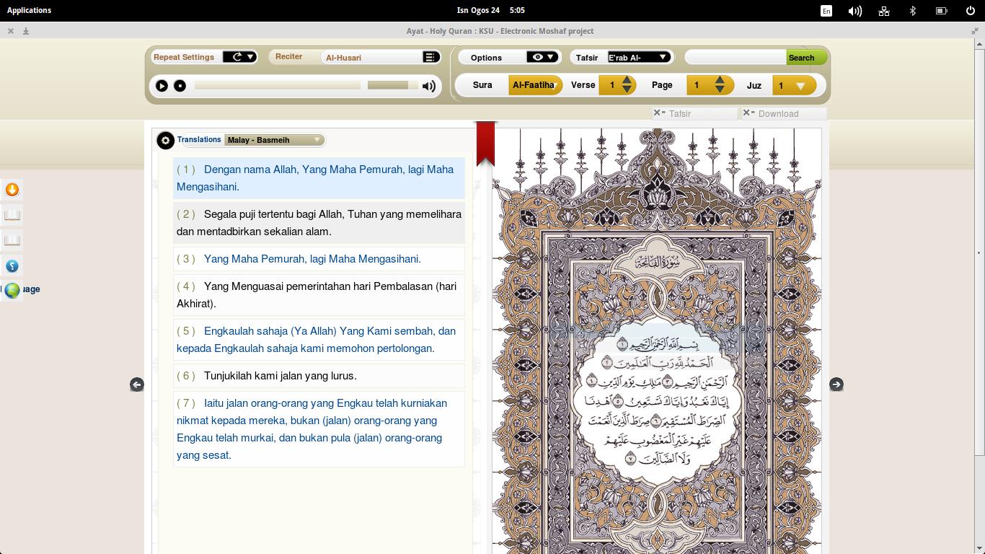Close the Download tab with its X

pos(747,113)
